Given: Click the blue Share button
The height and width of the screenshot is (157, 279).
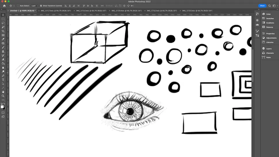Looking at the screenshot, I should click(x=262, y=6).
